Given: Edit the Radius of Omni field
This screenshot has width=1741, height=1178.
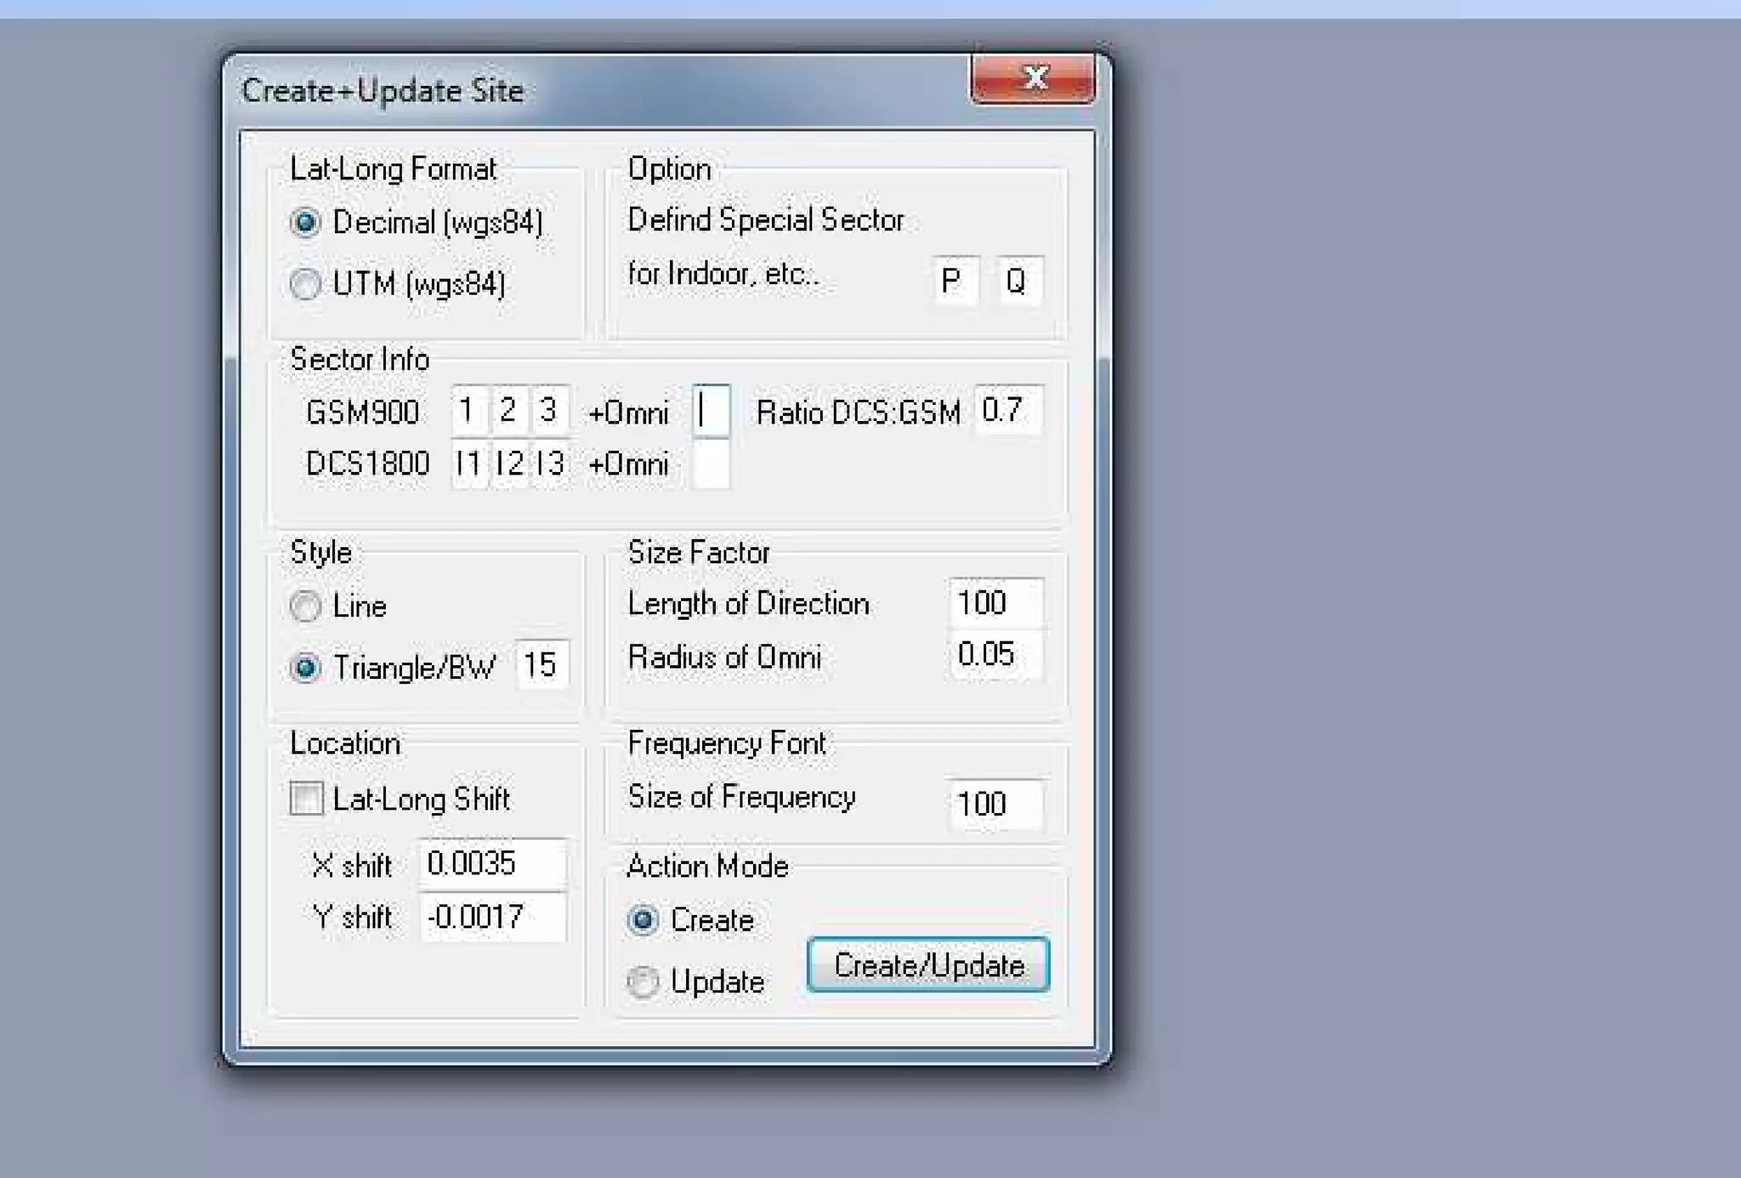Looking at the screenshot, I should [x=995, y=655].
